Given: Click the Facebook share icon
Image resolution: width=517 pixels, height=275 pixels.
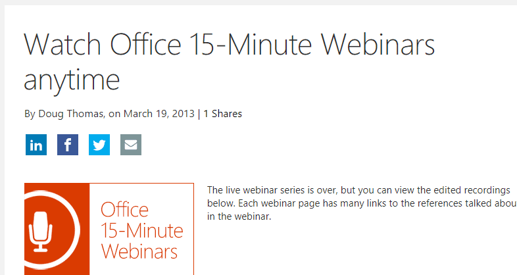Looking at the screenshot, I should pyautogui.click(x=68, y=145).
